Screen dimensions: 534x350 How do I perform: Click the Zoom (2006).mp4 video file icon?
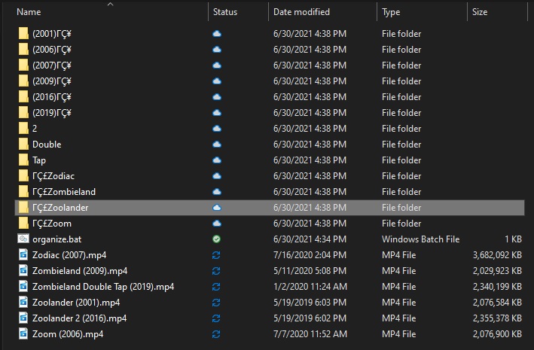23,333
